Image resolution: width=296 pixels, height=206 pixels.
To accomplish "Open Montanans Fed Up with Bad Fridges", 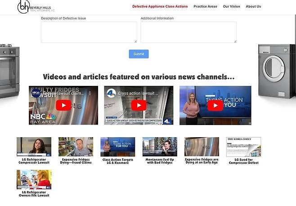I will 160,147.
